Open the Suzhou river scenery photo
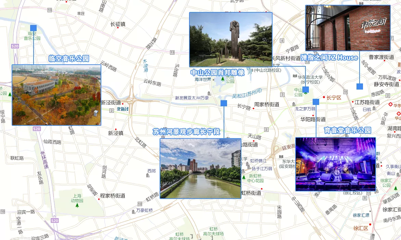The image size is (401, 240). coord(200,168)
